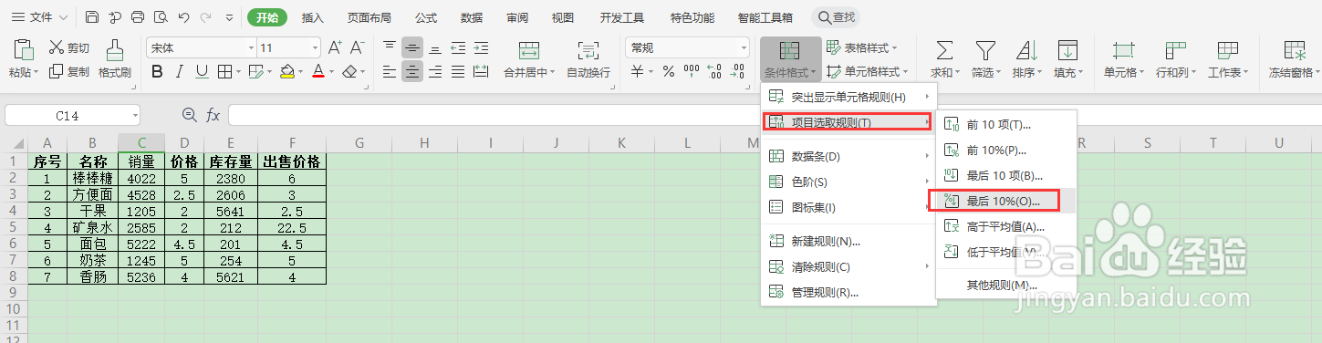Expand the Name Box dropdown for C14

pos(135,116)
